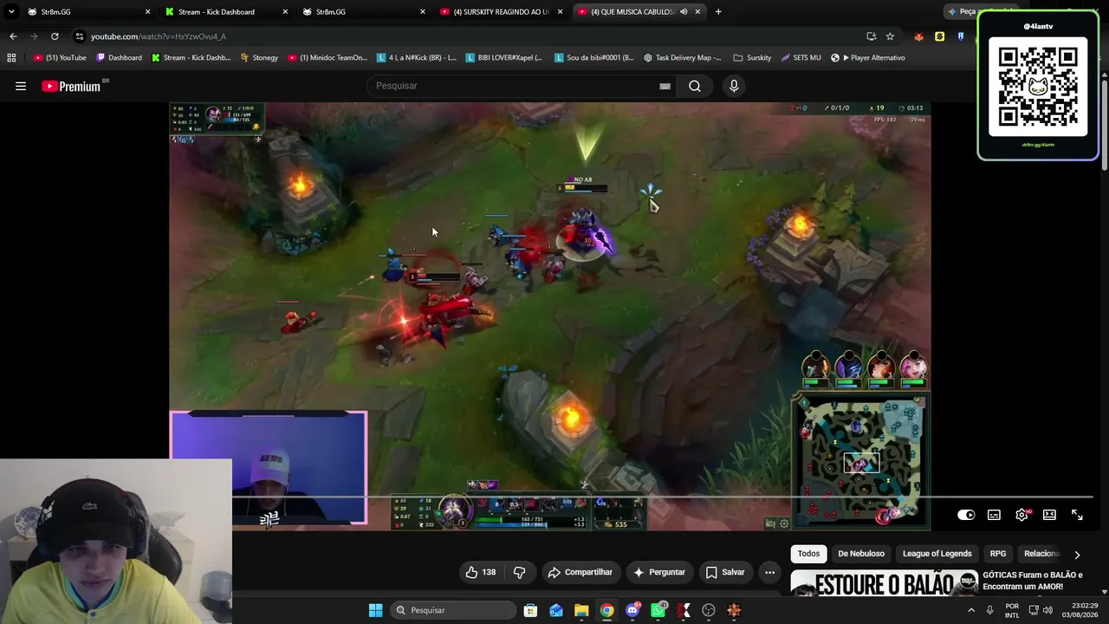Viewport: 1109px width, 624px height.
Task: Open Chrome tab search dropdown
Action: point(11,12)
